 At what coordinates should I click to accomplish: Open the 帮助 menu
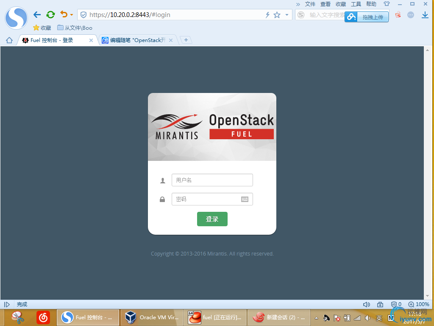(x=371, y=4)
